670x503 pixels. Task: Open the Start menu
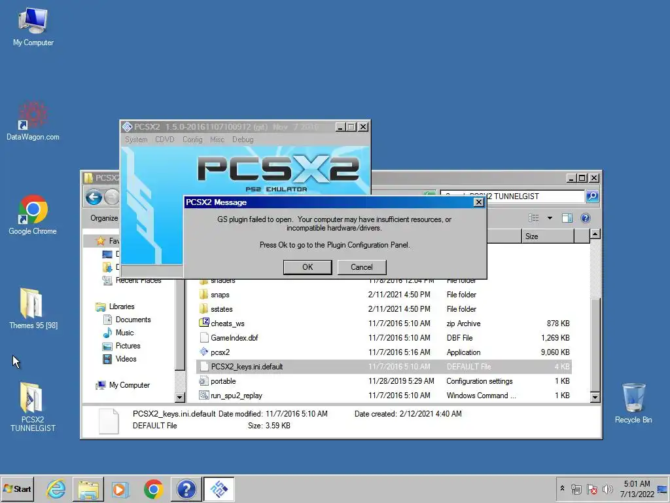17,489
